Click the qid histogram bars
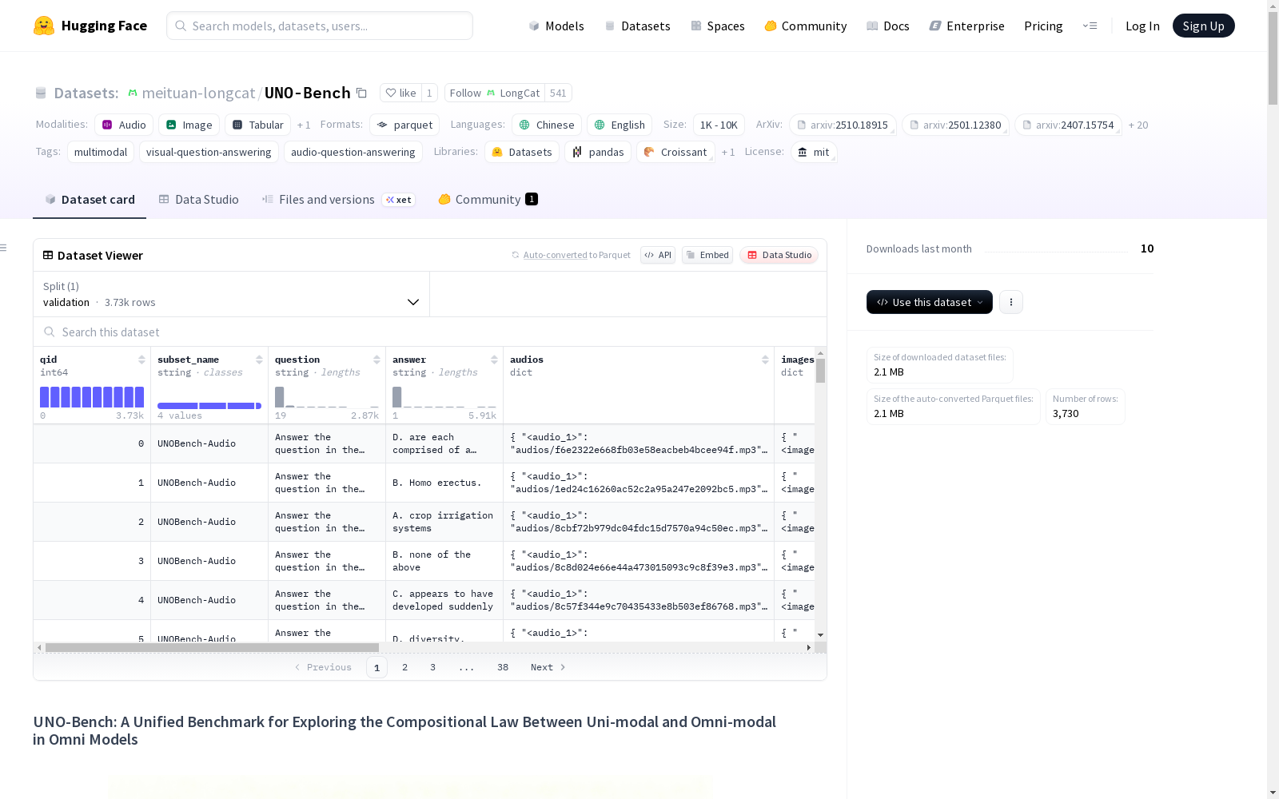This screenshot has width=1279, height=799. pyautogui.click(x=92, y=397)
